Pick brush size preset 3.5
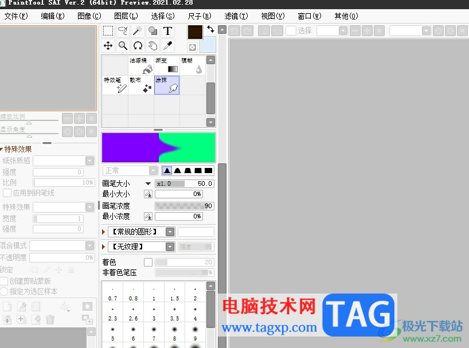Image resolution: width=469 pixels, height=348 pixels. click(175, 312)
